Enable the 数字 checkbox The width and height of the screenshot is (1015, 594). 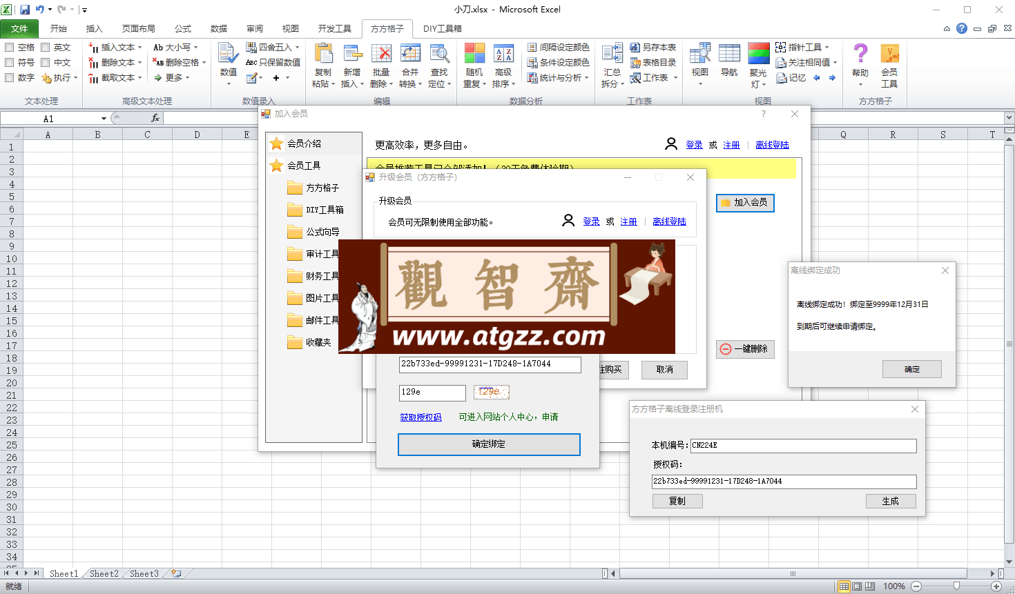point(10,78)
